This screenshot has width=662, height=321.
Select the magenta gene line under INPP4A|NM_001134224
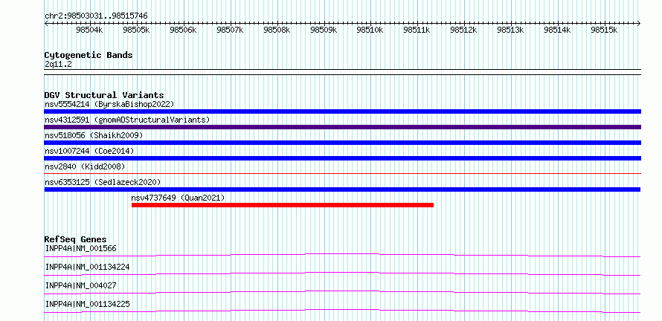342,273
